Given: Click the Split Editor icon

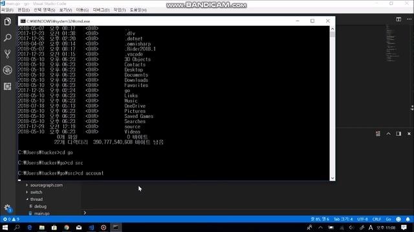Looking at the screenshot, I should 398,19.
